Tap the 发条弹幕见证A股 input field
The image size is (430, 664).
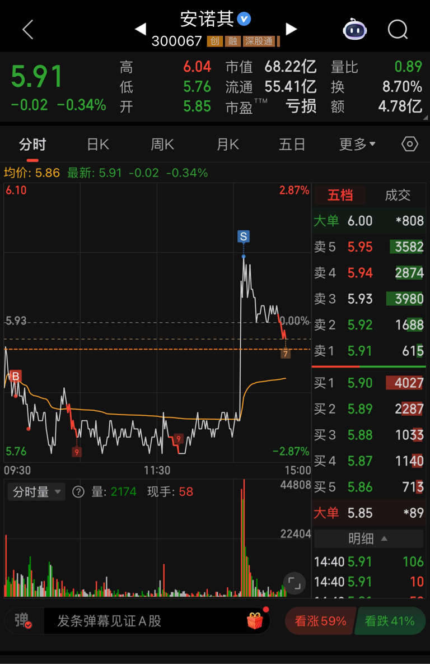coord(157,621)
